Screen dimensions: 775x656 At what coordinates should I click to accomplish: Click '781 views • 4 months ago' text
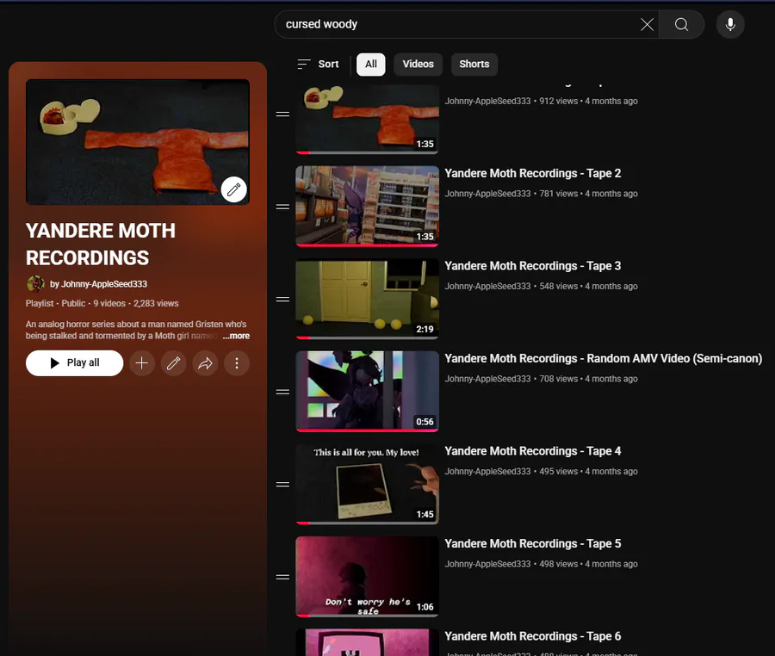pyautogui.click(x=588, y=194)
